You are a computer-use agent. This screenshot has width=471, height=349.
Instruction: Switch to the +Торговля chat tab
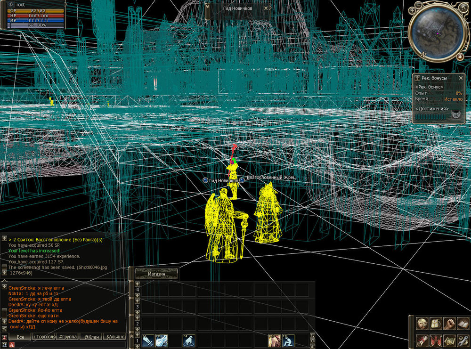click(44, 337)
